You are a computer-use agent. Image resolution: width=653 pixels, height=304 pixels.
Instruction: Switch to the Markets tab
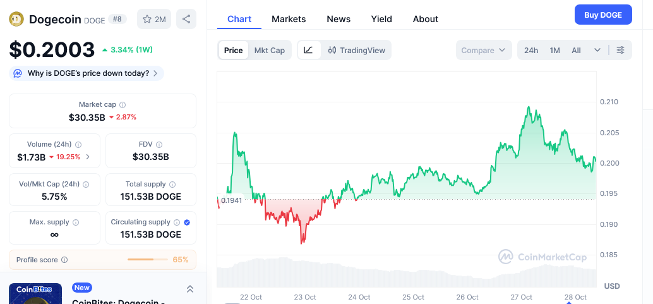click(289, 19)
